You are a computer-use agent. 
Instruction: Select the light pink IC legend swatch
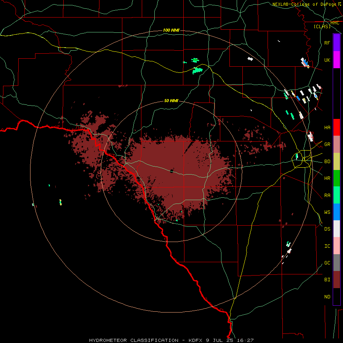(337, 246)
